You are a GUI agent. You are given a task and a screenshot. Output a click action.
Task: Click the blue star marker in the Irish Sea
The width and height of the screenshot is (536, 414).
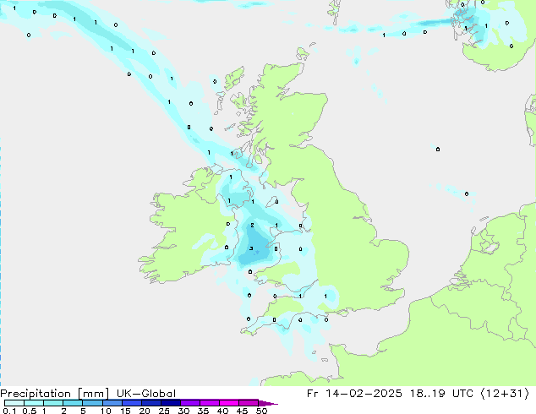coord(257,252)
